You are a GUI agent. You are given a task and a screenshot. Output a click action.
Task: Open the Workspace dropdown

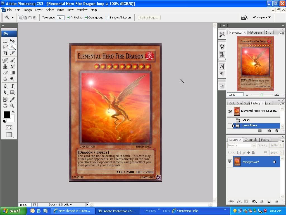pos(262,17)
